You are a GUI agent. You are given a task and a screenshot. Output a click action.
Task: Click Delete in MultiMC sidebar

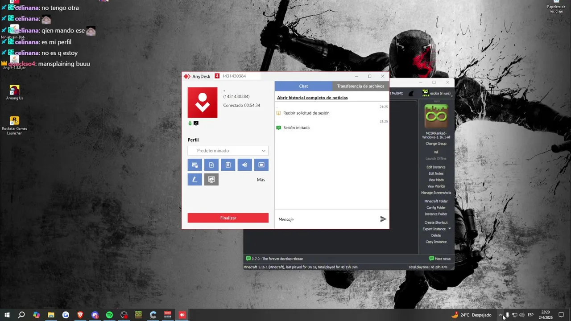pos(436,235)
